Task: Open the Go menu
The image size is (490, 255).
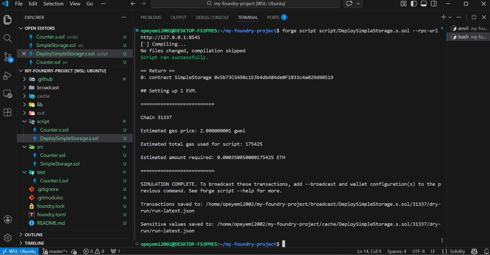Action: point(90,4)
